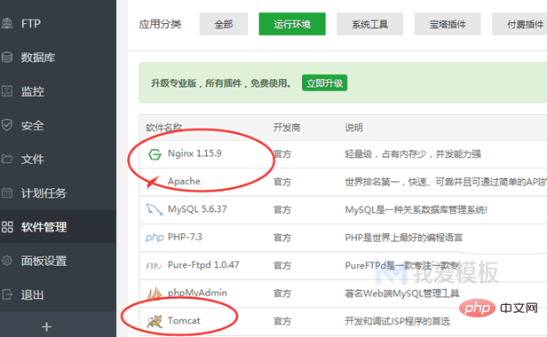Click the phpMyAdmin sailboat icon
Image resolution: width=547 pixels, height=337 pixels.
(x=155, y=294)
